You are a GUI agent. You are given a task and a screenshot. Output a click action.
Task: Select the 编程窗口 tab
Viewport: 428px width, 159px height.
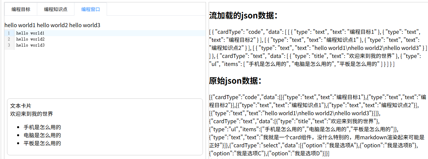click(91, 9)
